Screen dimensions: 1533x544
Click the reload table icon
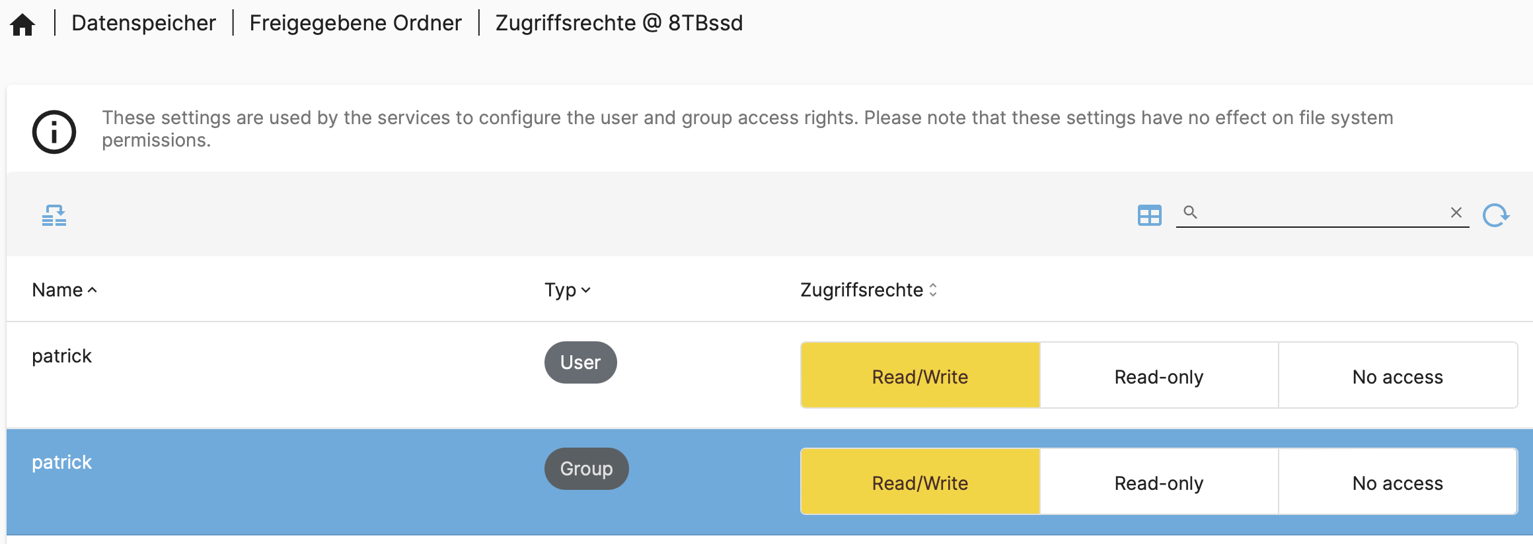point(1495,215)
